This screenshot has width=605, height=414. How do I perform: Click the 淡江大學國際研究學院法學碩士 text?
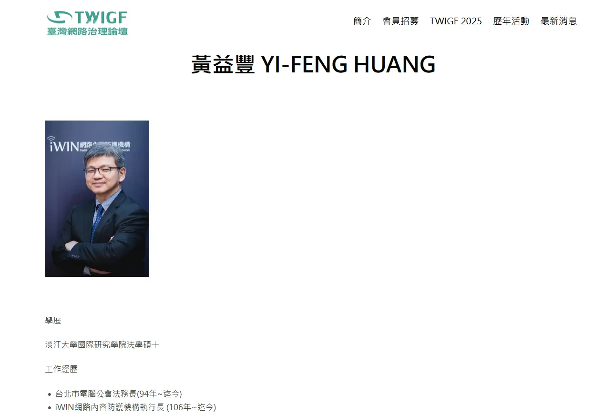click(102, 345)
